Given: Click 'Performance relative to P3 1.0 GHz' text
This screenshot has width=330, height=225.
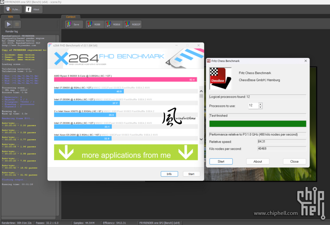Looking at the screenshot, I should (254, 134).
